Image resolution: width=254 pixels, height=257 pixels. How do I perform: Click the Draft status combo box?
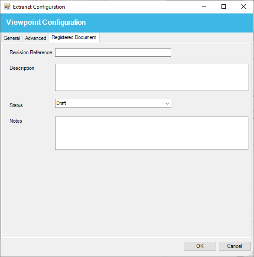[113, 103]
